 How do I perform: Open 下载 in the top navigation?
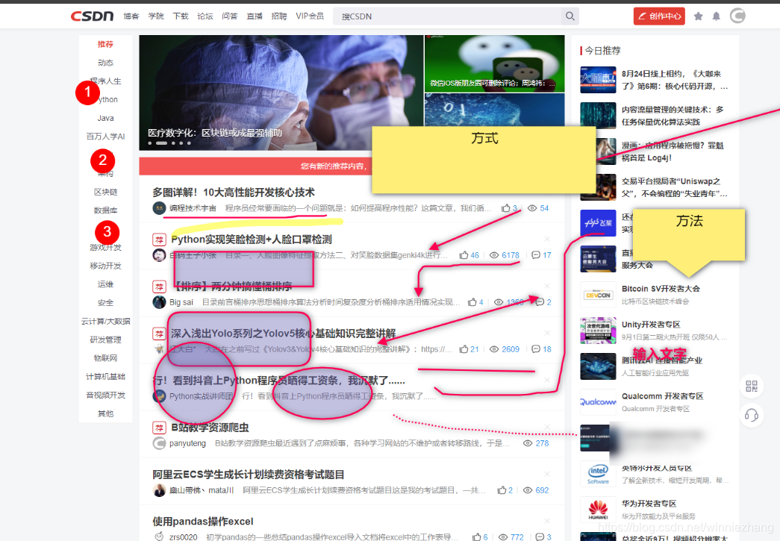(181, 16)
